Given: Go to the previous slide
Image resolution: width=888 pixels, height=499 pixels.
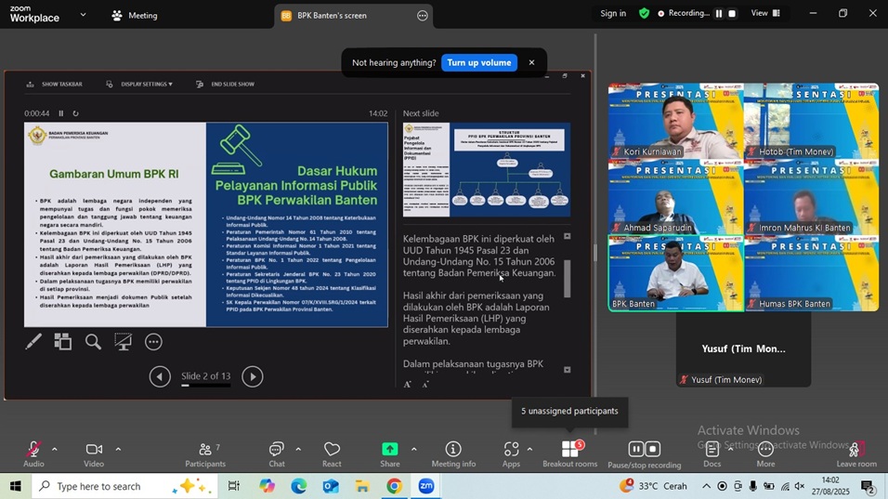Looking at the screenshot, I should pos(160,376).
